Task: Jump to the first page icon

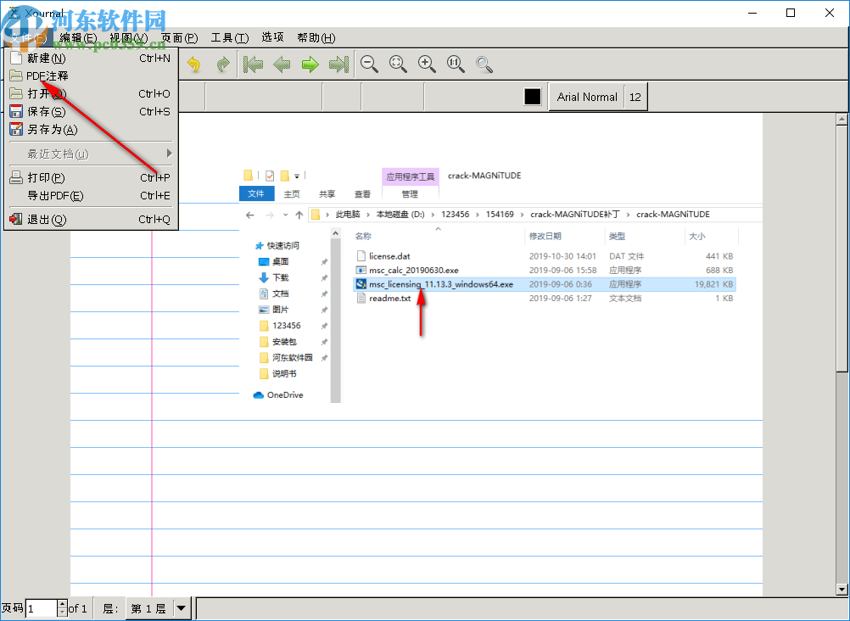Action: [253, 64]
